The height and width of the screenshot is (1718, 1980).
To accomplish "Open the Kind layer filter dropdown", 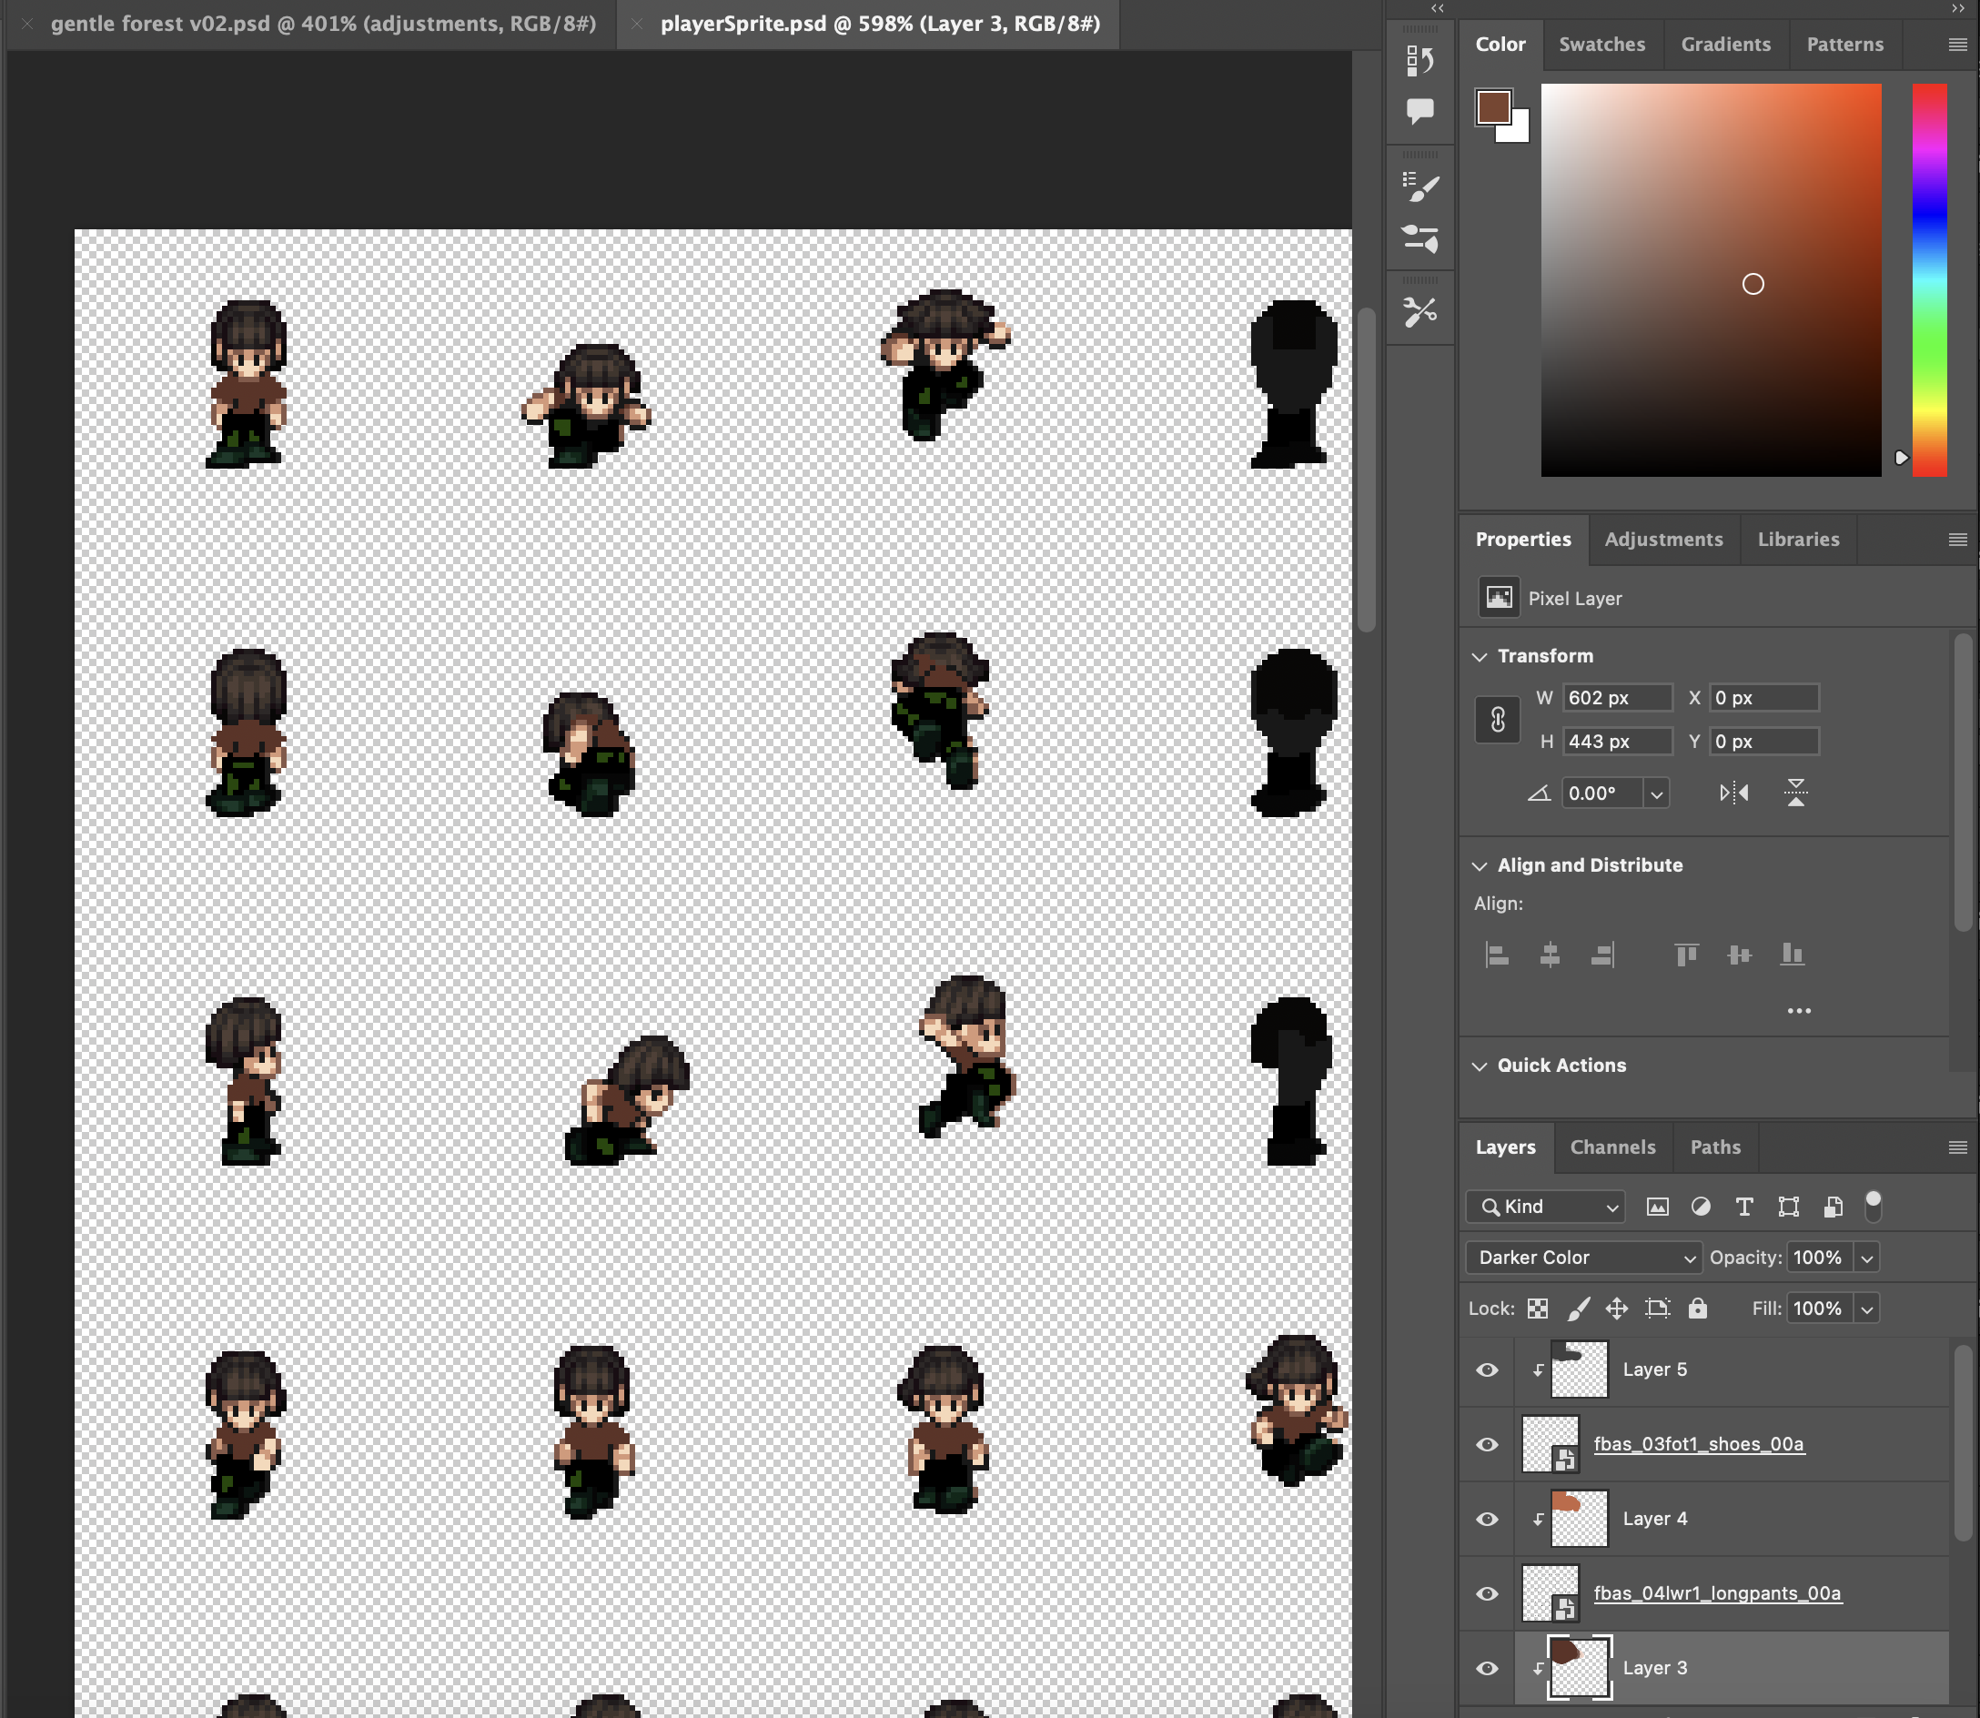I will click(1546, 1207).
